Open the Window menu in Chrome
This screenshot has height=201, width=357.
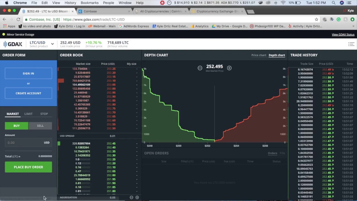coord(125,3)
